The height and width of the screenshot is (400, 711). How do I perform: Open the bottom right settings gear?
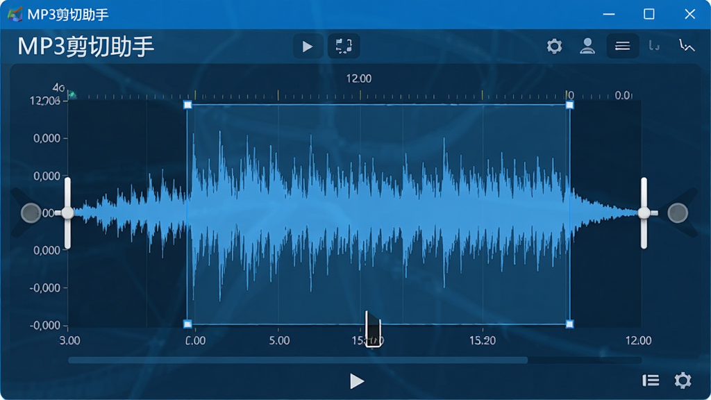coord(683,381)
